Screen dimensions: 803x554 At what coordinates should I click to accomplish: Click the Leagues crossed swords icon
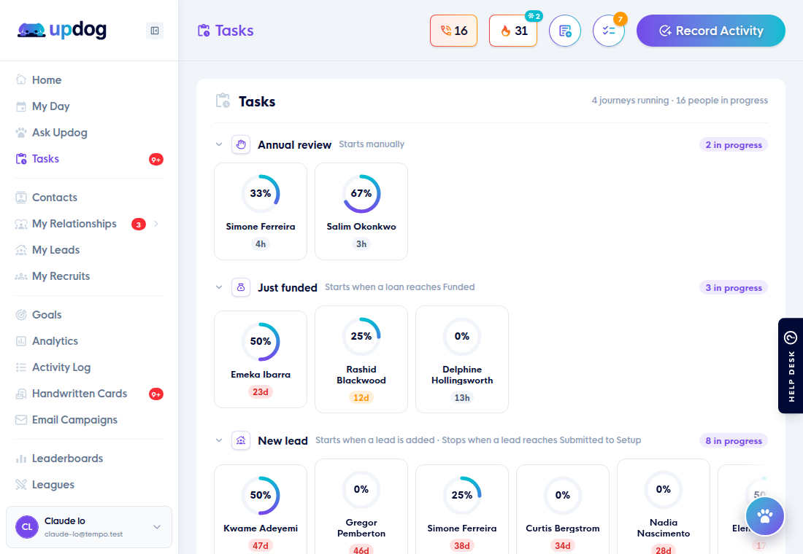[21, 485]
